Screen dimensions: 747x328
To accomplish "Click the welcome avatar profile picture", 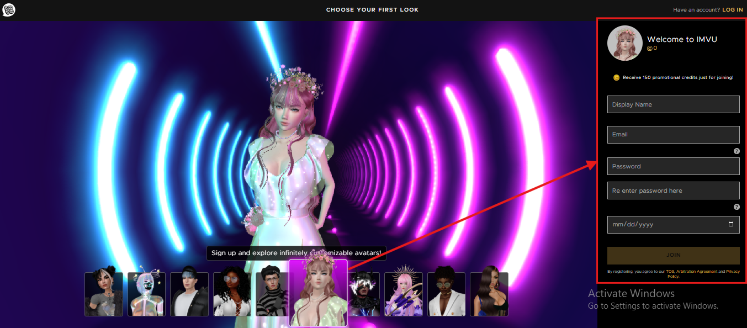I will (625, 43).
